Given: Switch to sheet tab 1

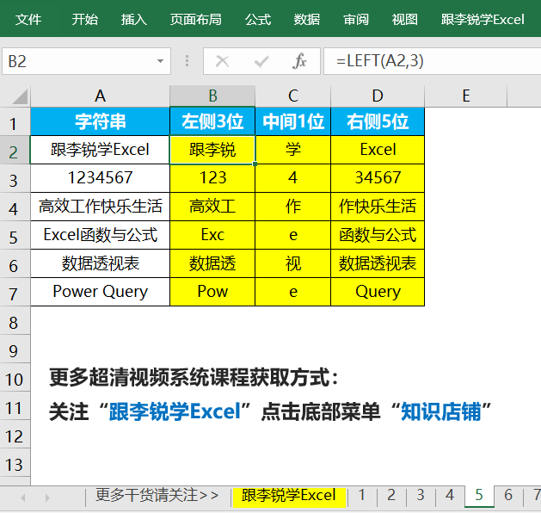Looking at the screenshot, I should point(361,496).
